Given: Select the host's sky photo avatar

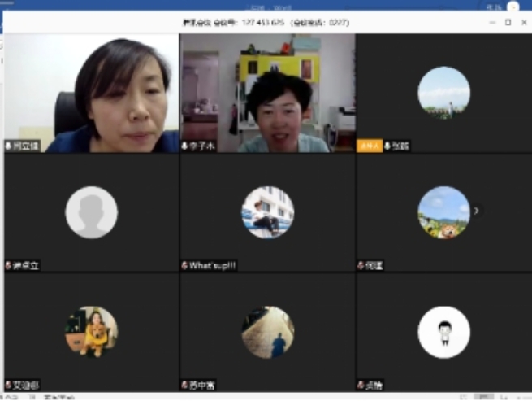Looking at the screenshot, I should click(x=443, y=93).
